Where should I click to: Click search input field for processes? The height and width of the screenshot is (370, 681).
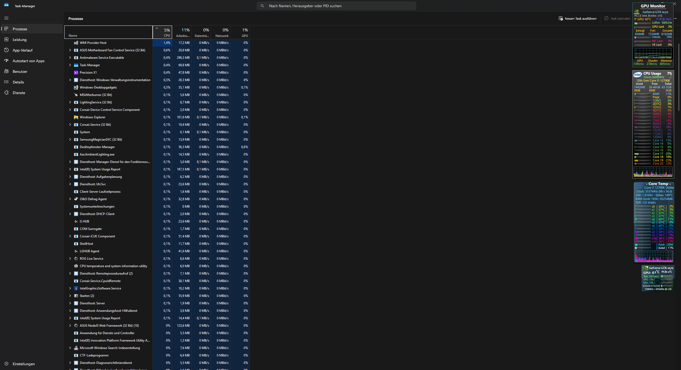(x=337, y=6)
